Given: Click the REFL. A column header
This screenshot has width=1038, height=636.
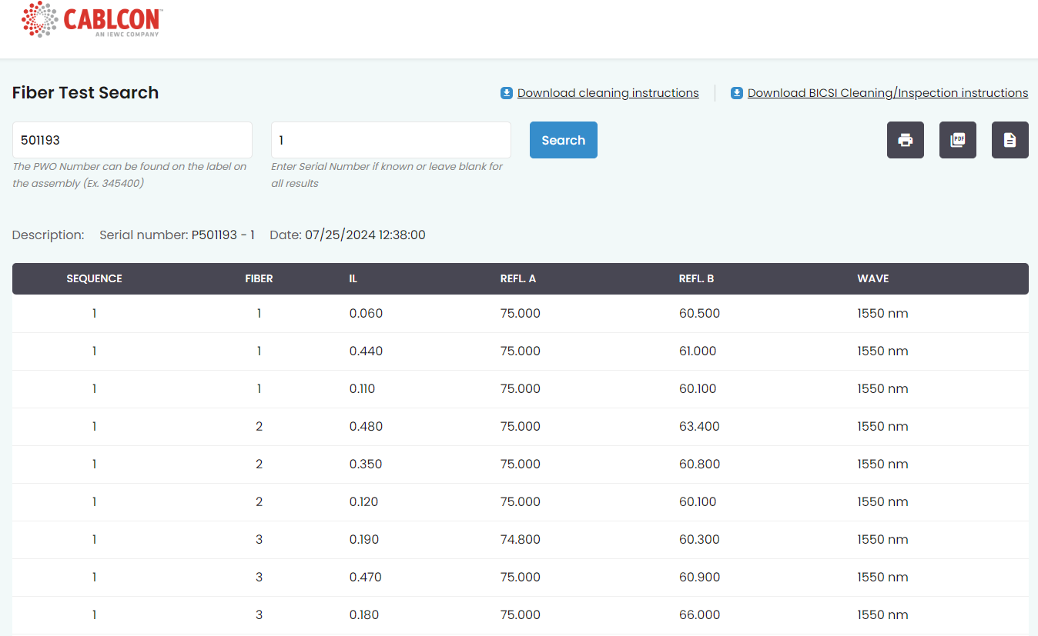Looking at the screenshot, I should 517,278.
